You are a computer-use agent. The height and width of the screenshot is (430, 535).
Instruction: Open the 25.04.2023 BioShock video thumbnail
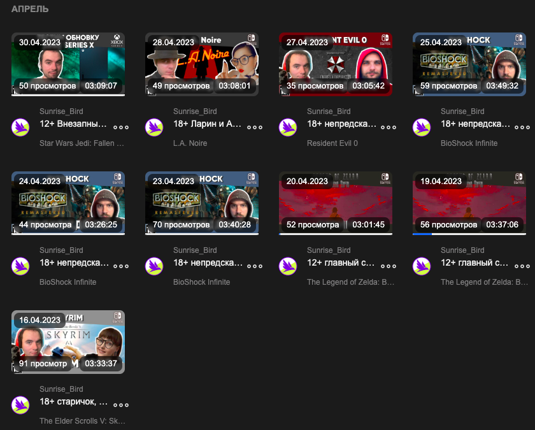click(x=469, y=64)
